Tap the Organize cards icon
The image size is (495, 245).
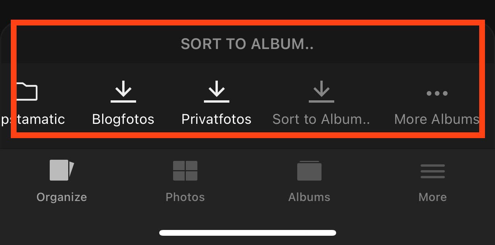click(62, 170)
